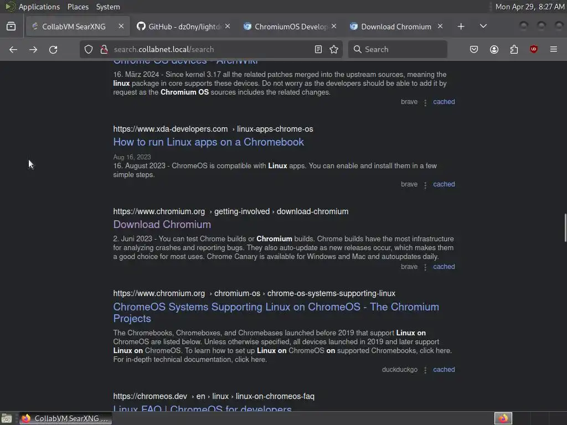Open a new browser tab
This screenshot has height=425, width=567.
tap(461, 27)
